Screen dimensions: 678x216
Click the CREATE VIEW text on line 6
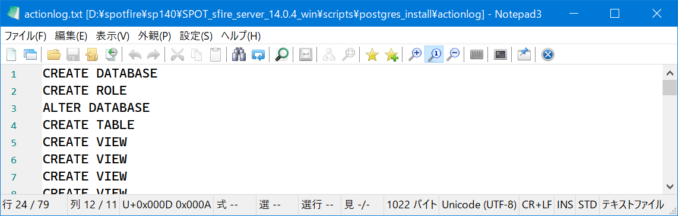point(85,159)
